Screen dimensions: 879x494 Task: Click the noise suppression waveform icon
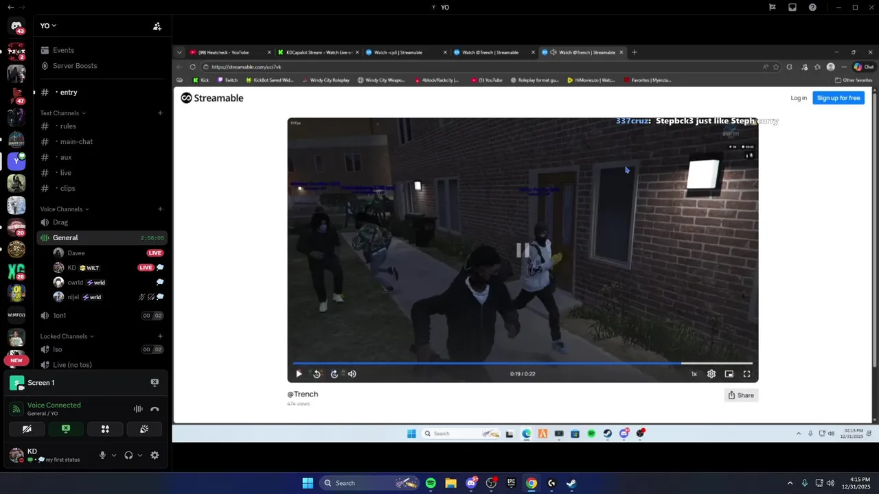click(x=138, y=409)
